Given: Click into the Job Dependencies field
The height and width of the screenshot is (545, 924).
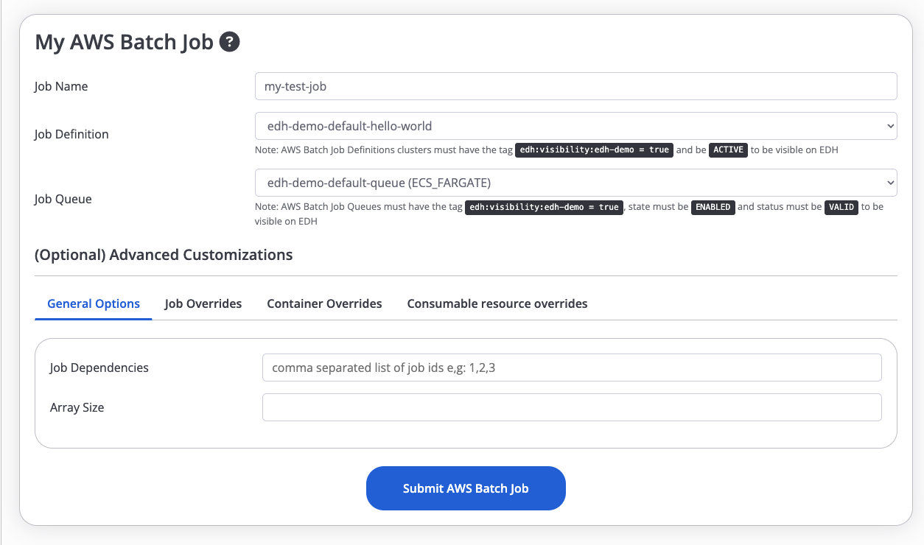Looking at the screenshot, I should [572, 368].
